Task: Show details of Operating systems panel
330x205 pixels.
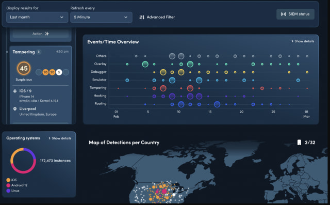Action: click(60, 138)
